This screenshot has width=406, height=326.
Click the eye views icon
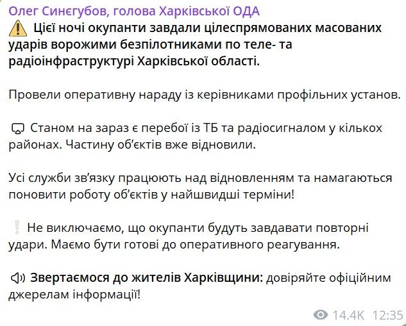point(321,314)
